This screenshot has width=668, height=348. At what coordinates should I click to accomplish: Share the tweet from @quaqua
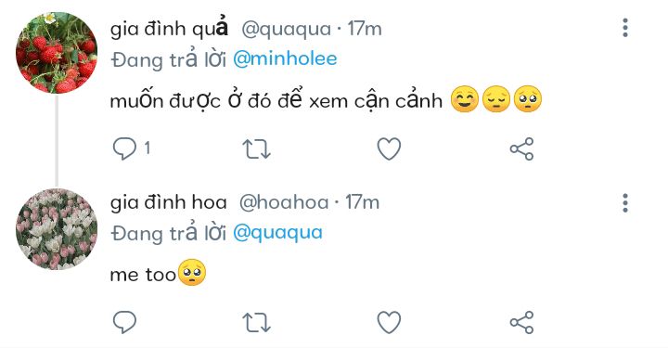point(521,149)
